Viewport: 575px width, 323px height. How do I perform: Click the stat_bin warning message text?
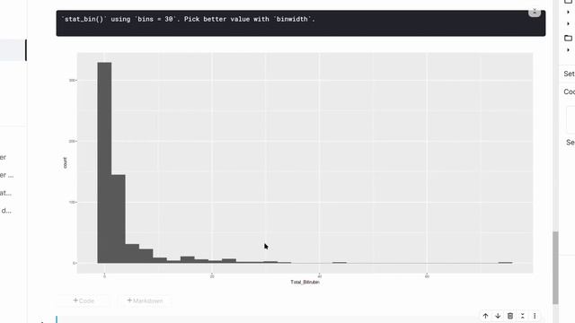click(188, 19)
